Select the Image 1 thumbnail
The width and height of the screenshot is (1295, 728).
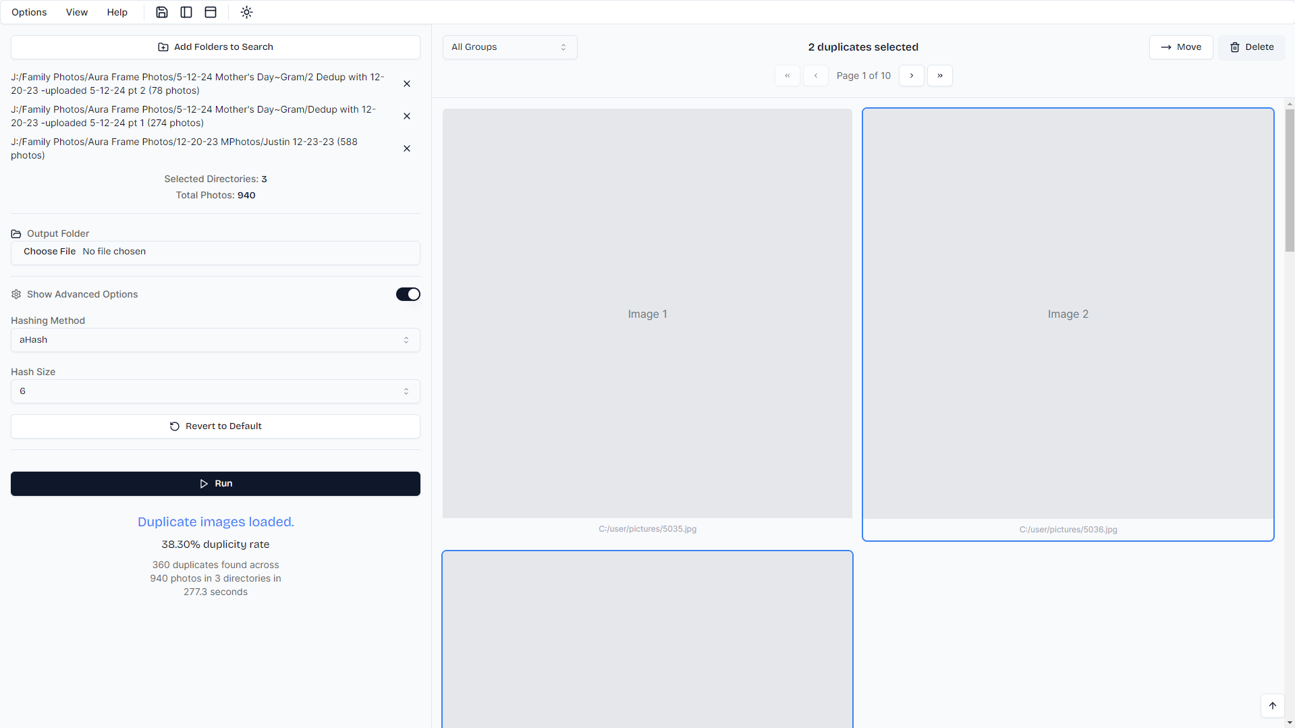click(x=647, y=314)
